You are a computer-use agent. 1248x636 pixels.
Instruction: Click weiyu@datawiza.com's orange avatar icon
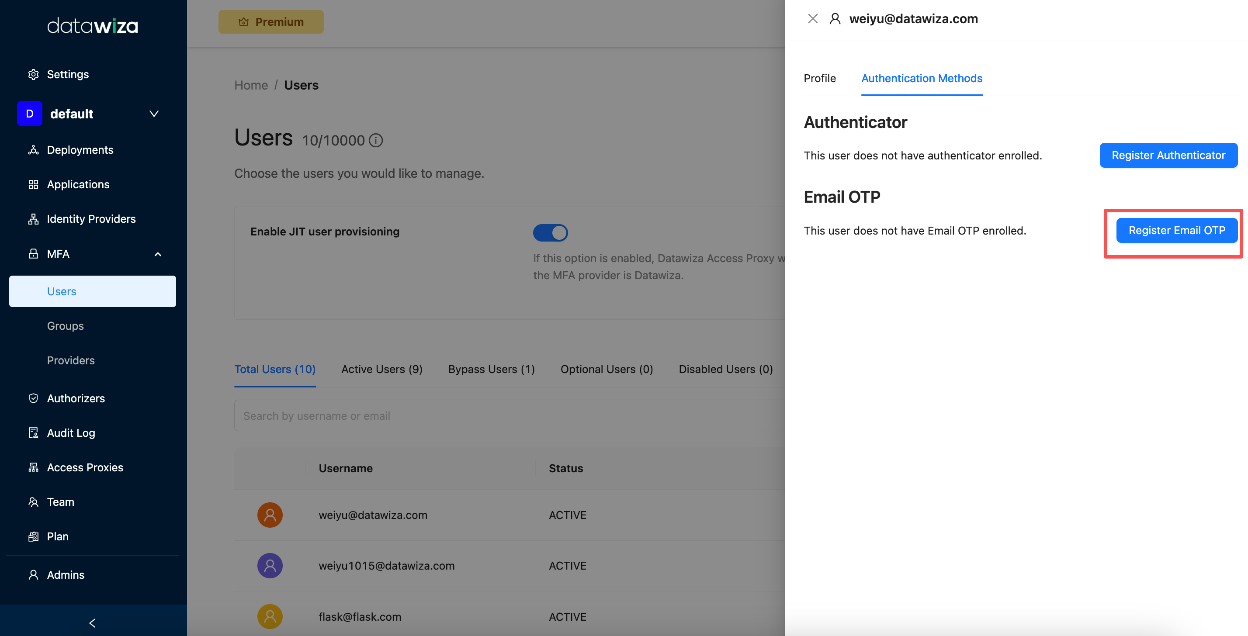[x=270, y=515]
